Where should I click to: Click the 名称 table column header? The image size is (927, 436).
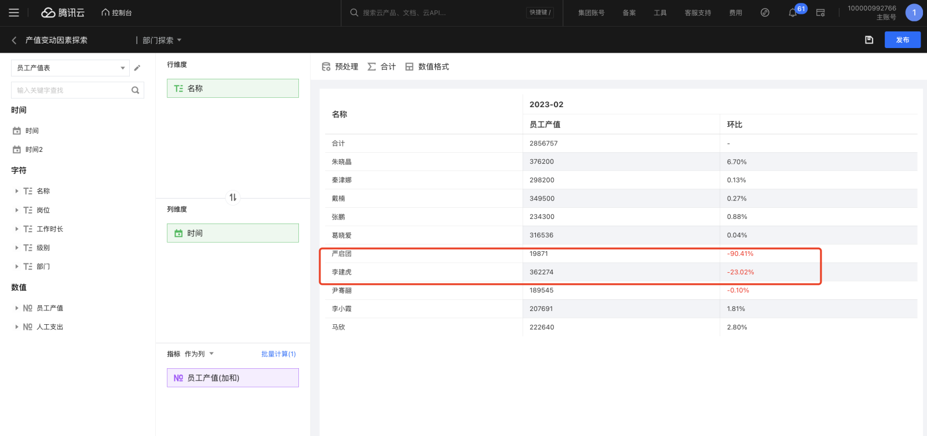(340, 114)
